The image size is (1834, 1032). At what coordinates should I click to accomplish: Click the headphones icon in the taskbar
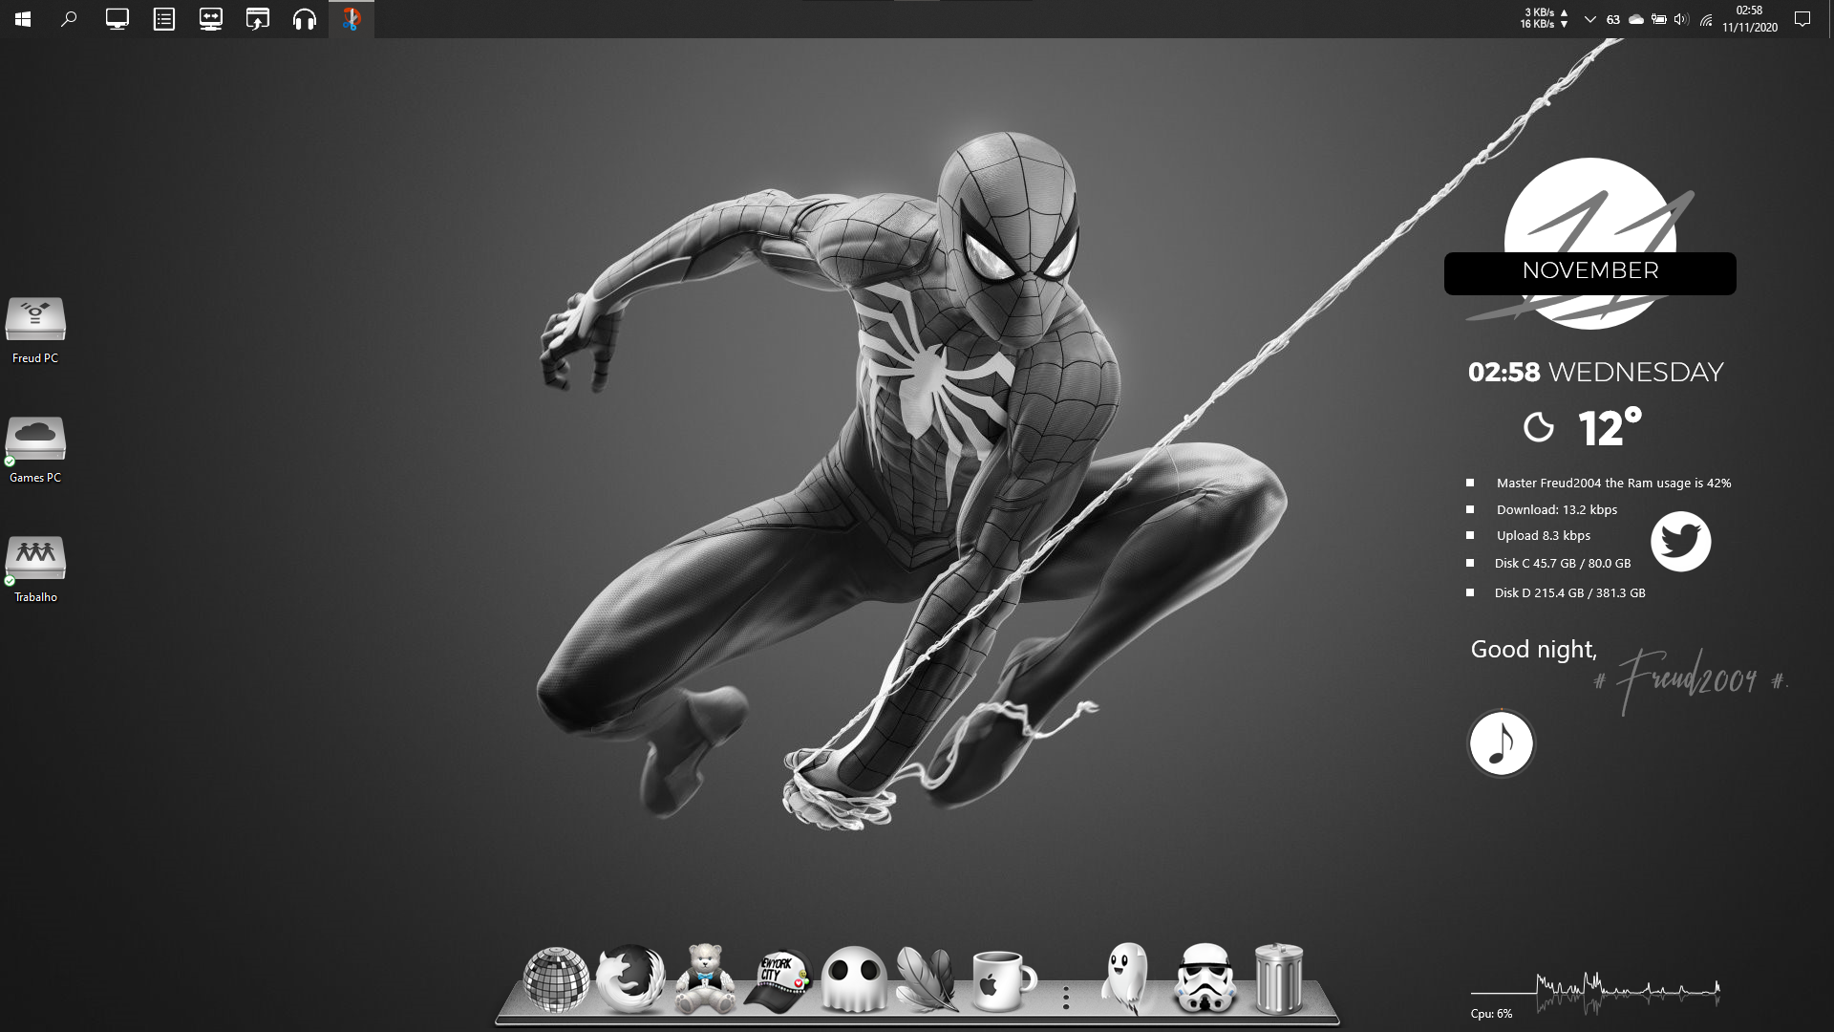305,19
